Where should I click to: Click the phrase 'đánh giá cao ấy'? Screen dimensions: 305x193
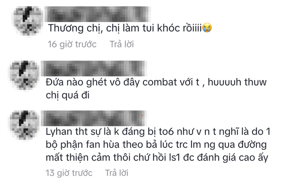233,157
